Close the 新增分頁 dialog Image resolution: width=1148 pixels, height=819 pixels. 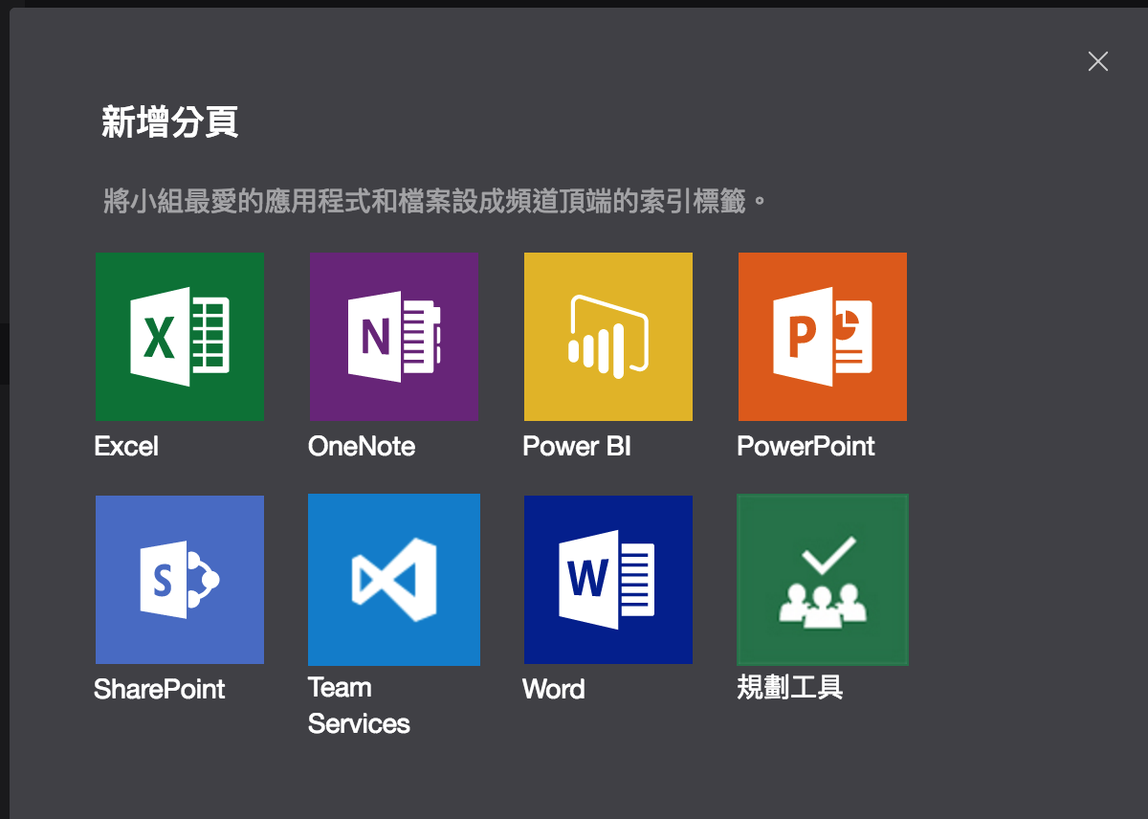(1098, 61)
